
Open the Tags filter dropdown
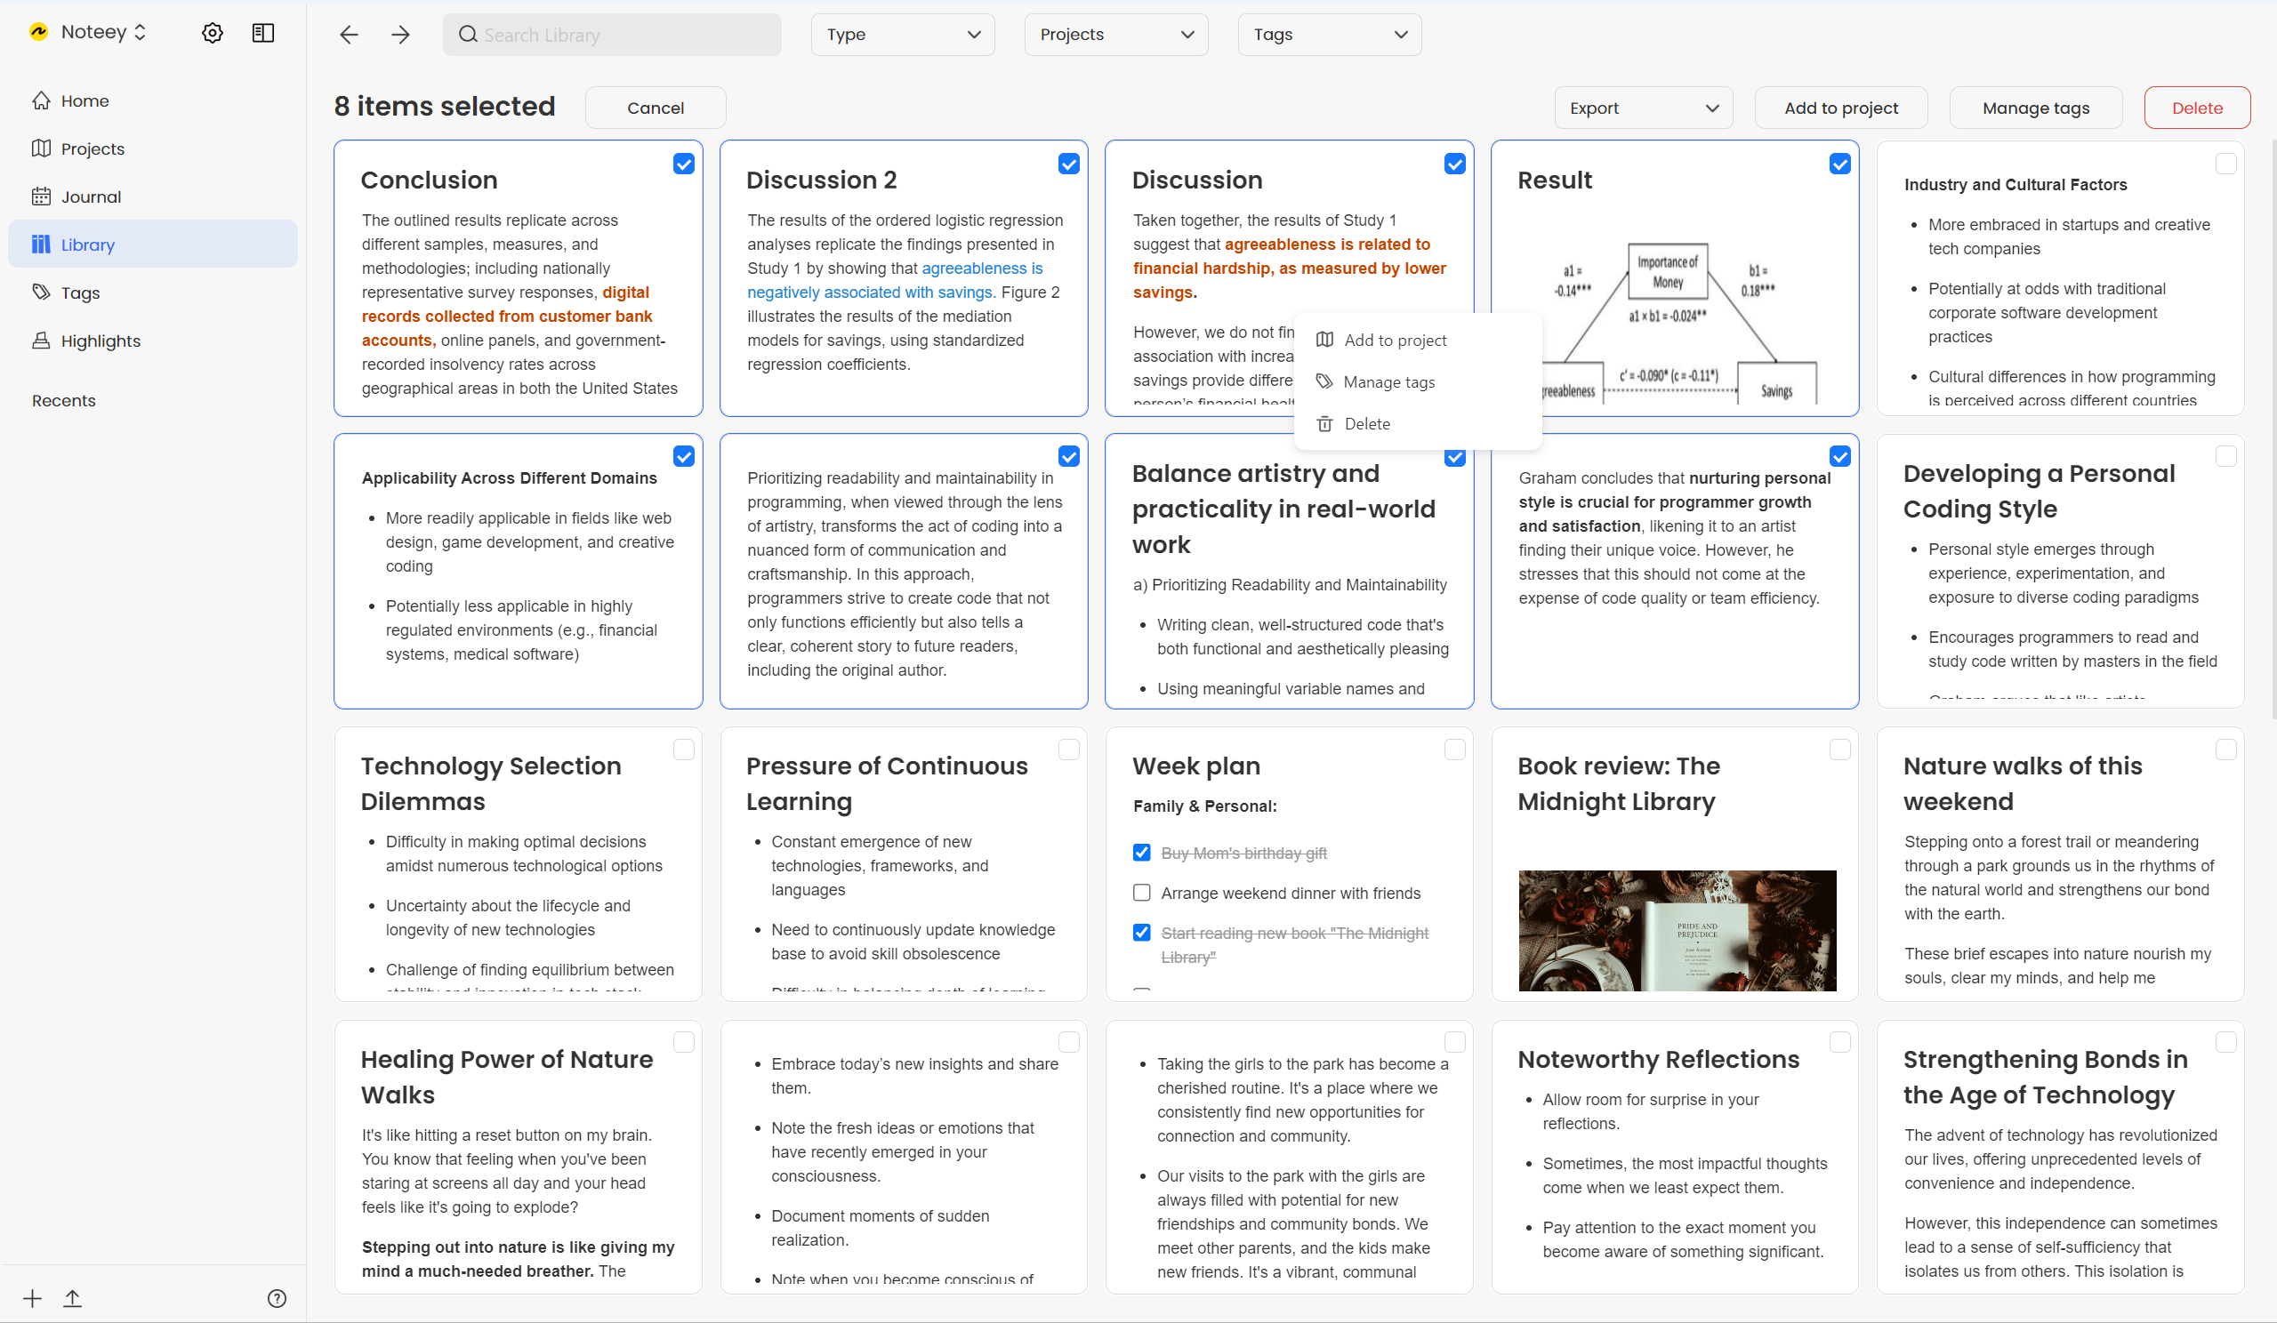tap(1329, 35)
